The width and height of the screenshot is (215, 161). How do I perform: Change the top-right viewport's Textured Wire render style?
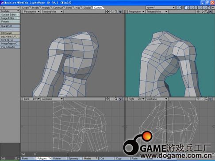(157, 11)
